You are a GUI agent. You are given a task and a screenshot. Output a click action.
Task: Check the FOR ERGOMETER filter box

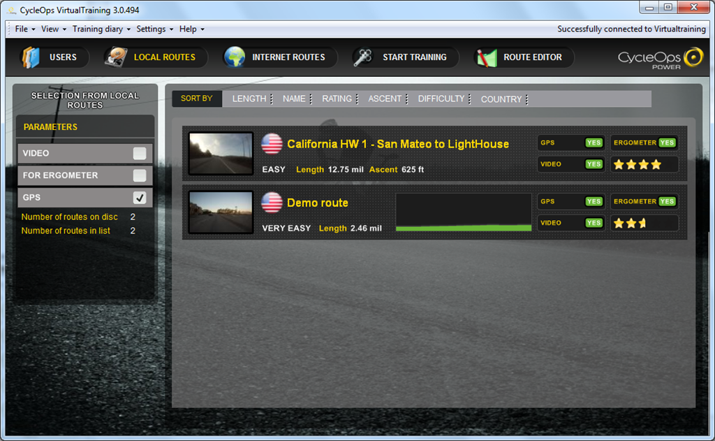(x=140, y=175)
